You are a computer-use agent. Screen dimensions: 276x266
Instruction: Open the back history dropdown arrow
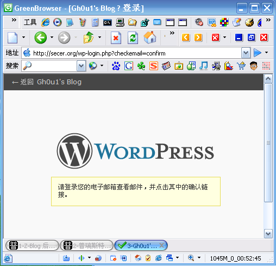(52, 38)
